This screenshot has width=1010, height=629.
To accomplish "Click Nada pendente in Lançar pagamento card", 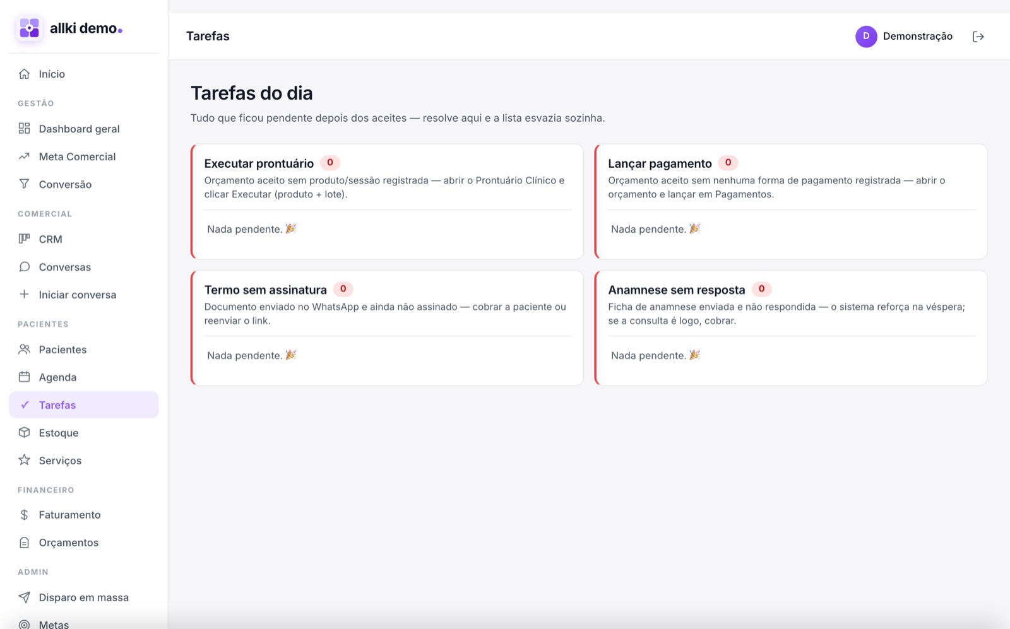I will [x=655, y=229].
